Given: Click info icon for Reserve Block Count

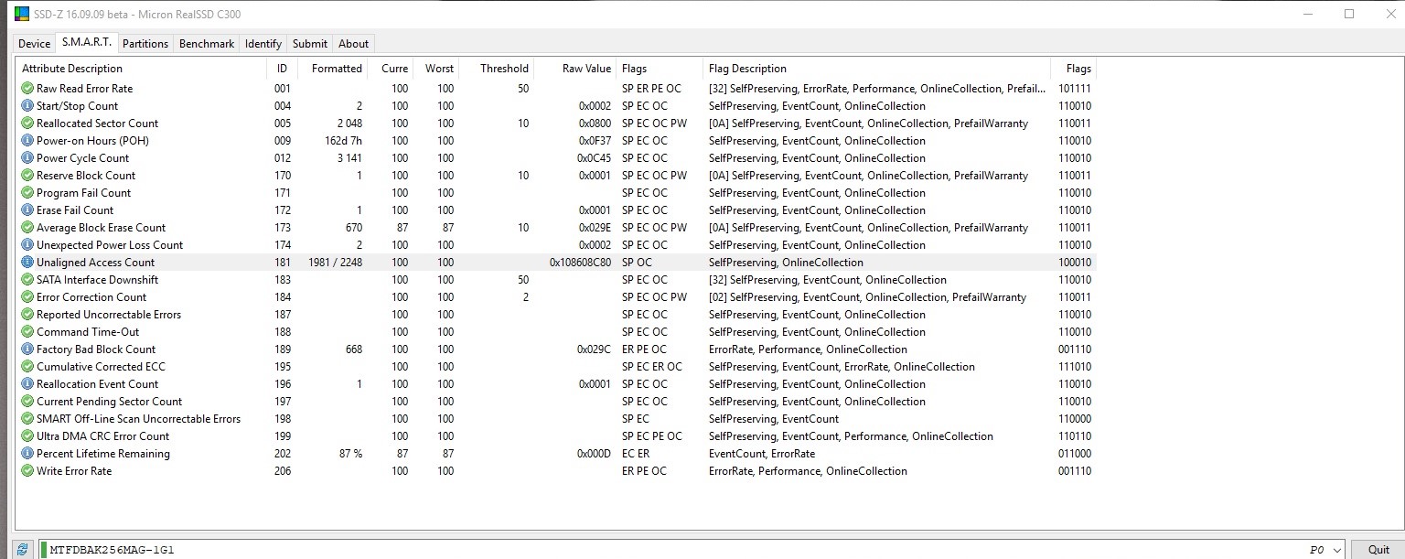Looking at the screenshot, I should (27, 176).
